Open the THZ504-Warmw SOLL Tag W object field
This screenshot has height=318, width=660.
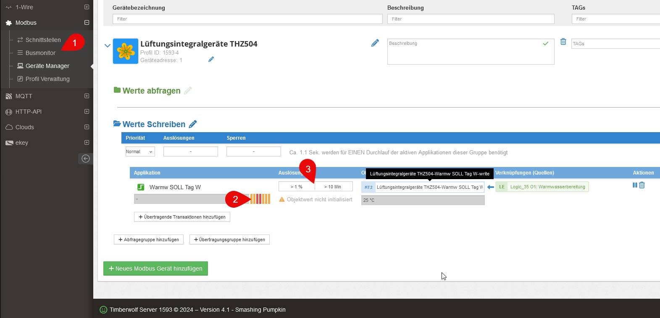pos(429,187)
